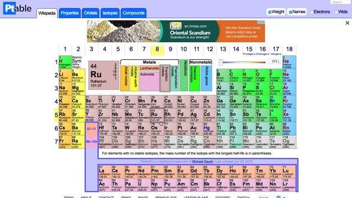
Task: Select the Oganesson (Og) element cell
Action: click(x=289, y=142)
